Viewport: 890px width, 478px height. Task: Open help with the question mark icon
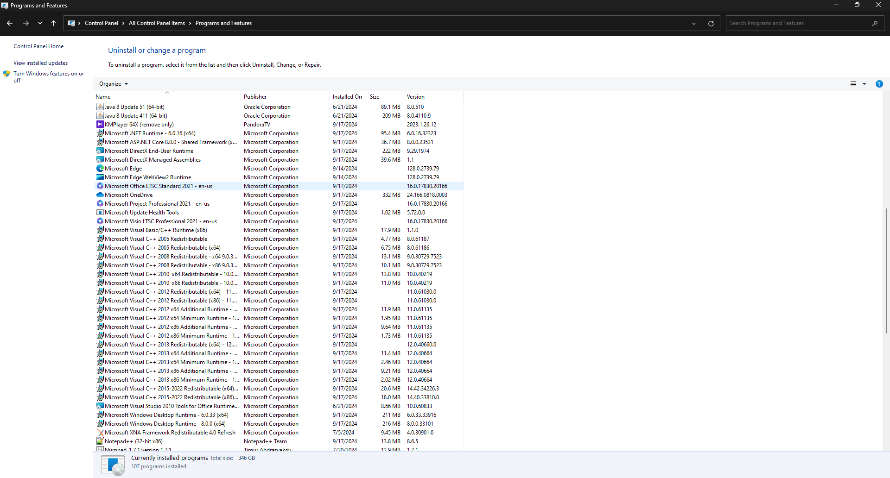point(879,84)
